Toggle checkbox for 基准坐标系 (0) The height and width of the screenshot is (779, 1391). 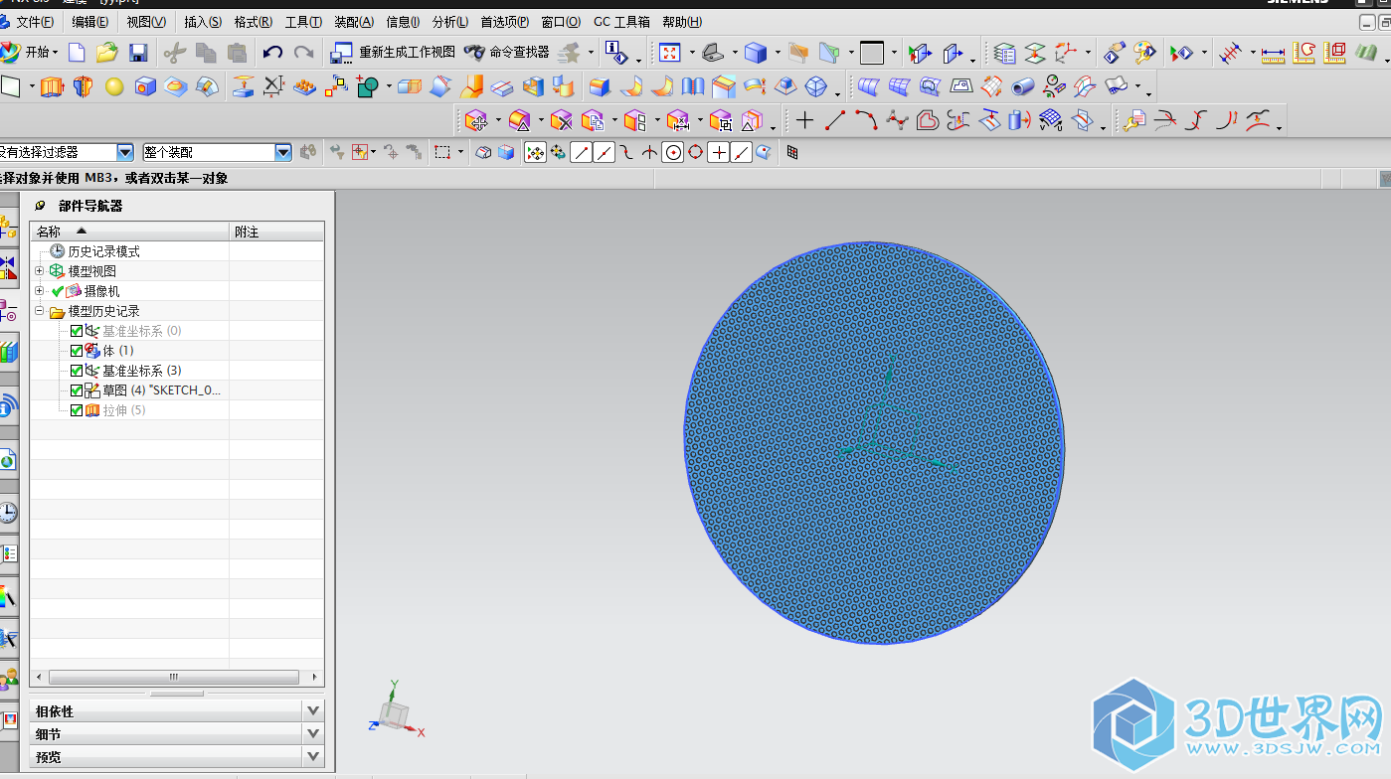click(x=77, y=331)
